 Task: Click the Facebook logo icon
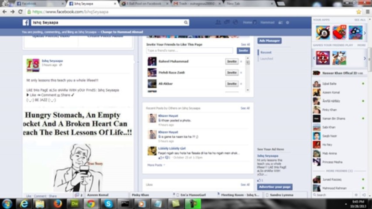(x=26, y=22)
